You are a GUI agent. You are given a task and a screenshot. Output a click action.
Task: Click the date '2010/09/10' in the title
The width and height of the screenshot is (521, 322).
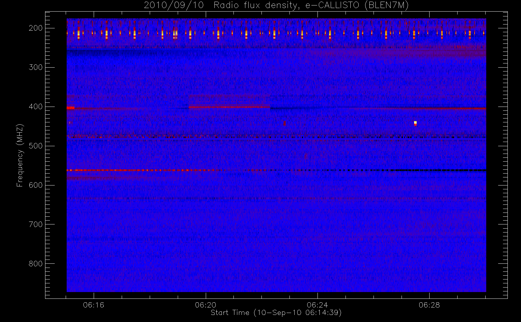[174, 5]
